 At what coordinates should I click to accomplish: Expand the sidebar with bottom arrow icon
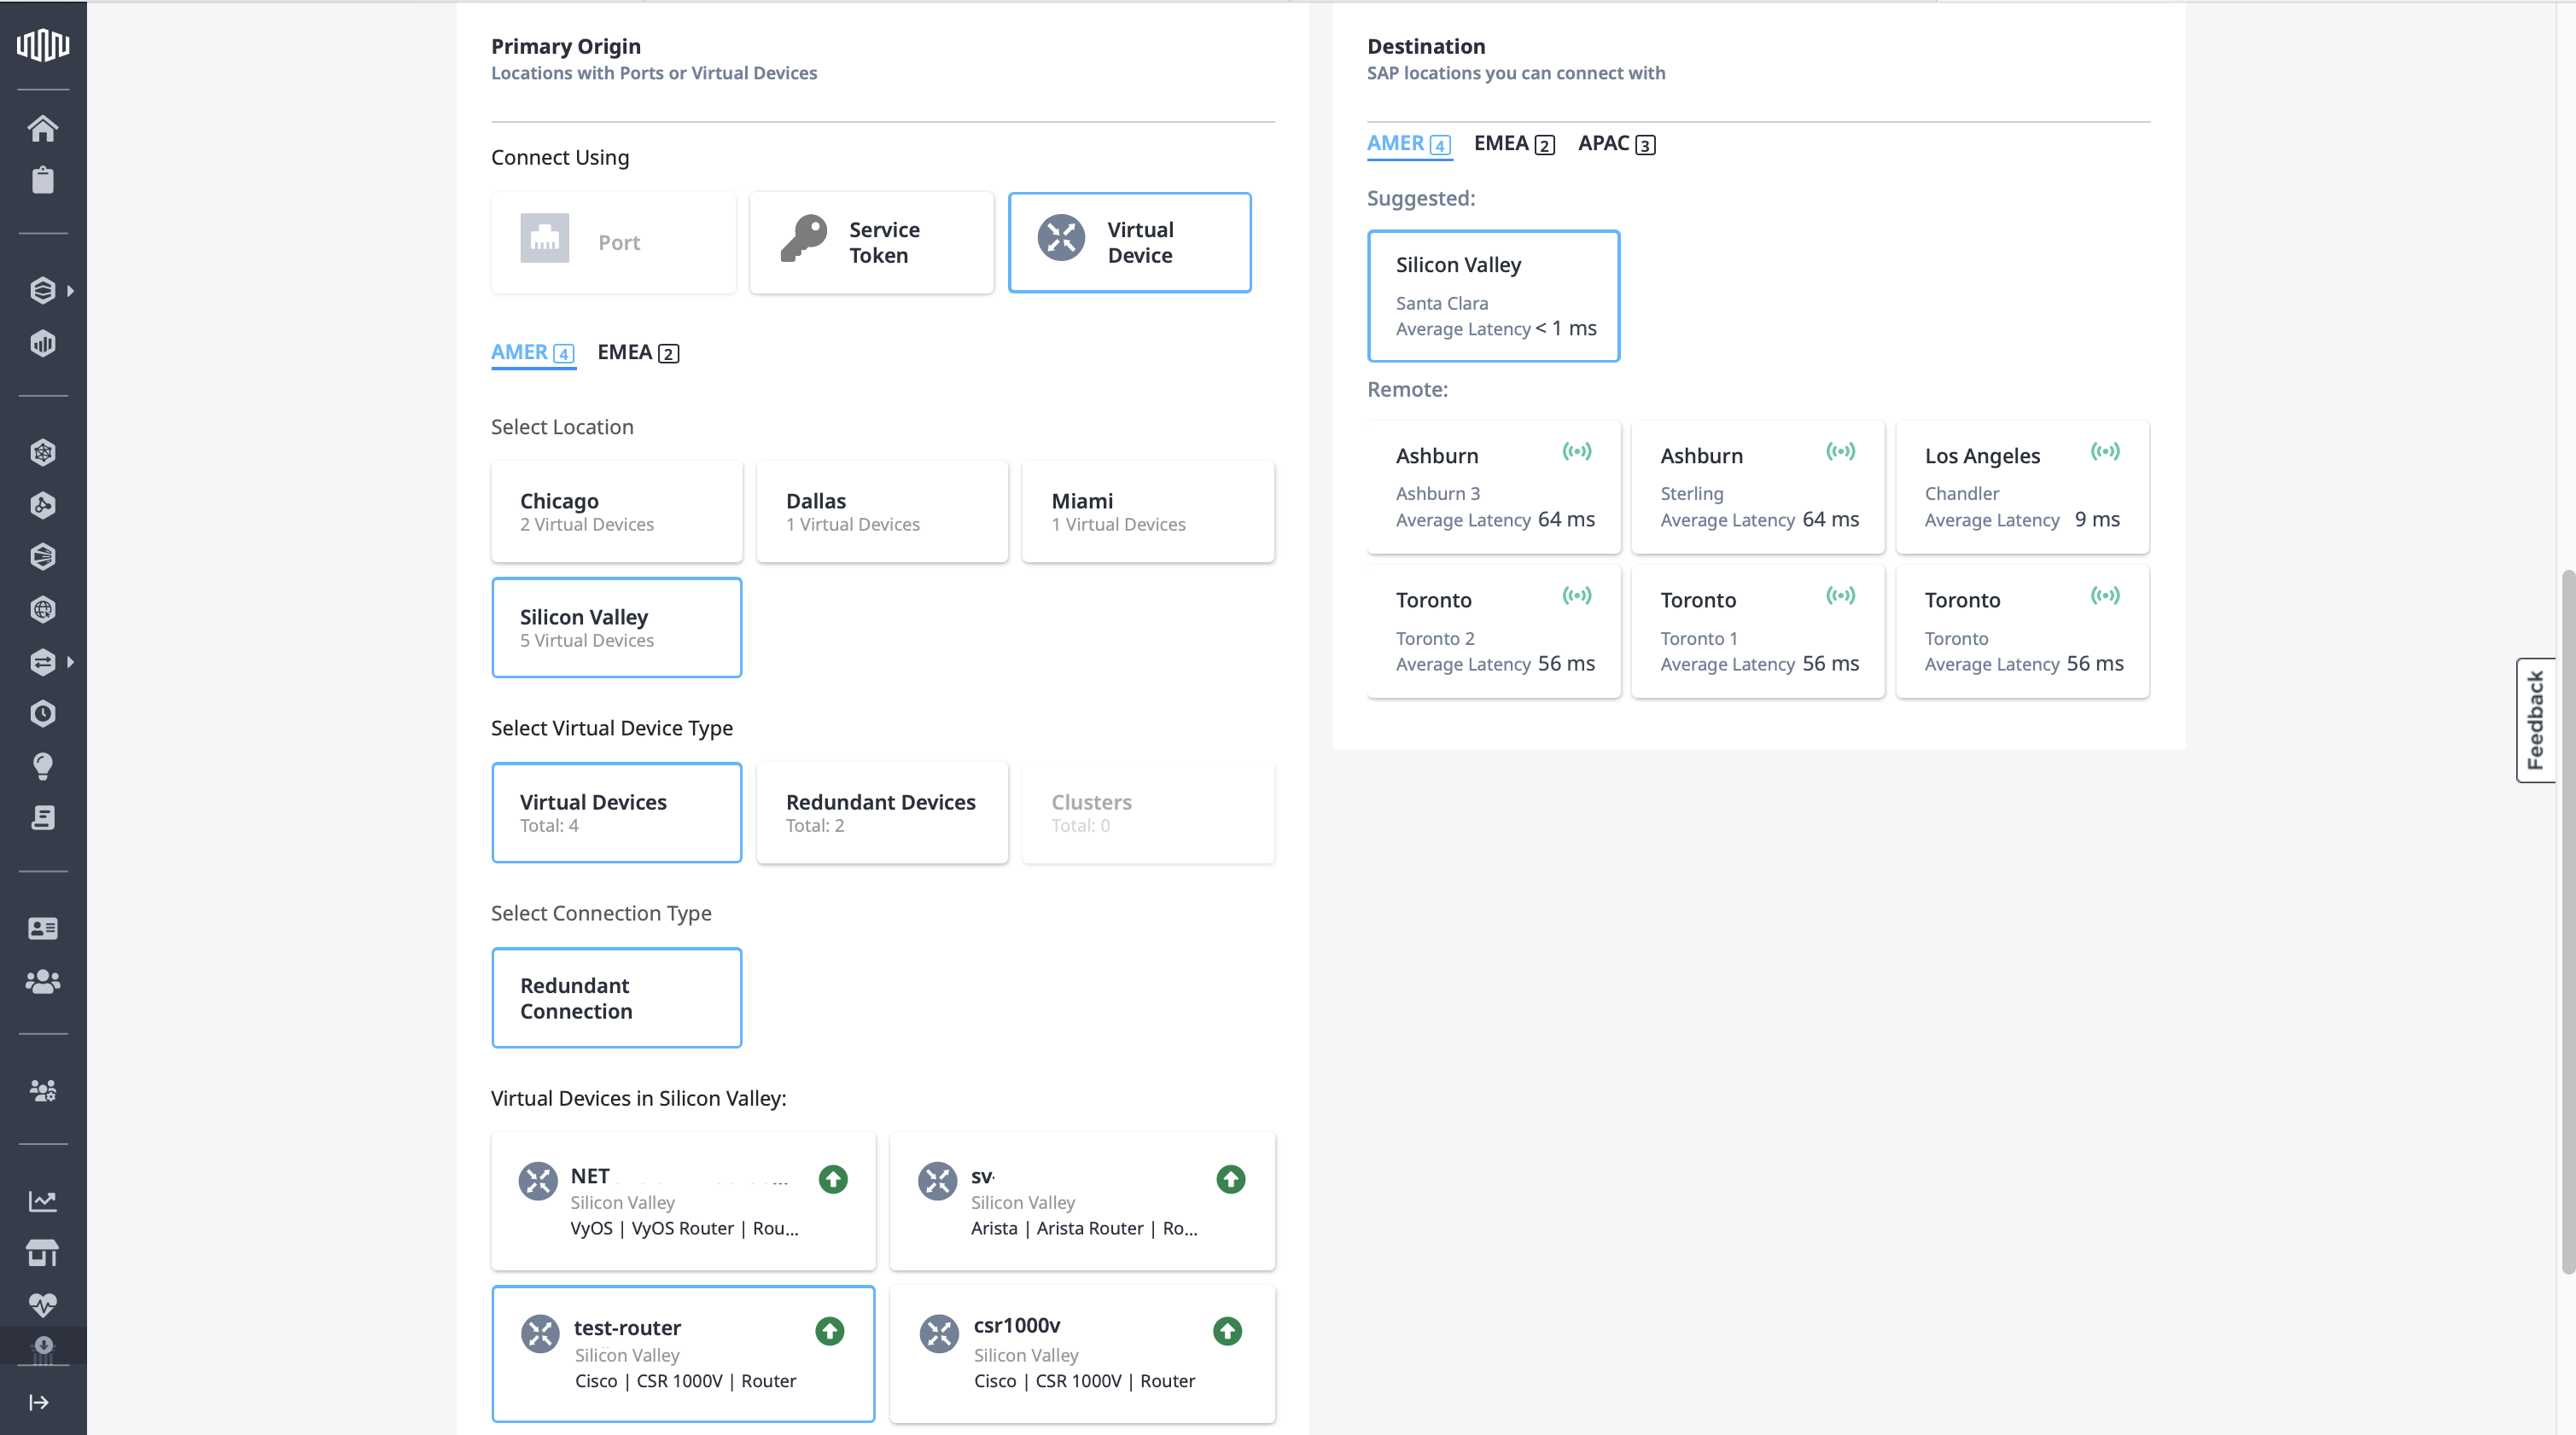pos(39,1402)
